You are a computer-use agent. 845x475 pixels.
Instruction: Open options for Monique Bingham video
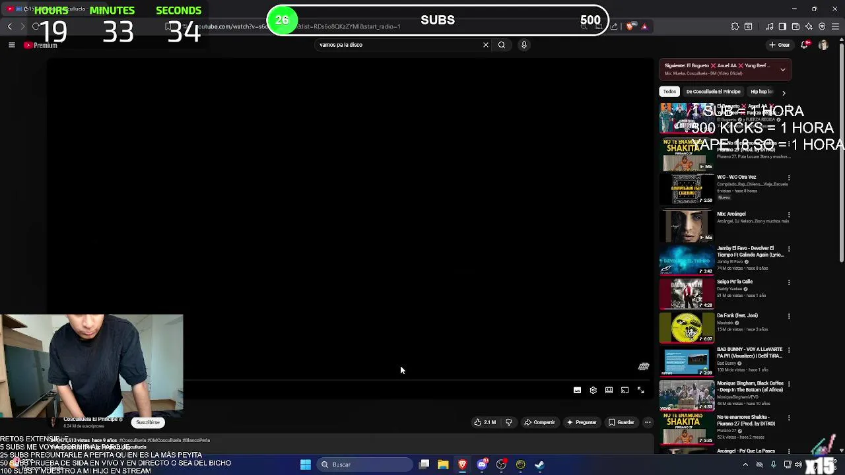click(789, 384)
